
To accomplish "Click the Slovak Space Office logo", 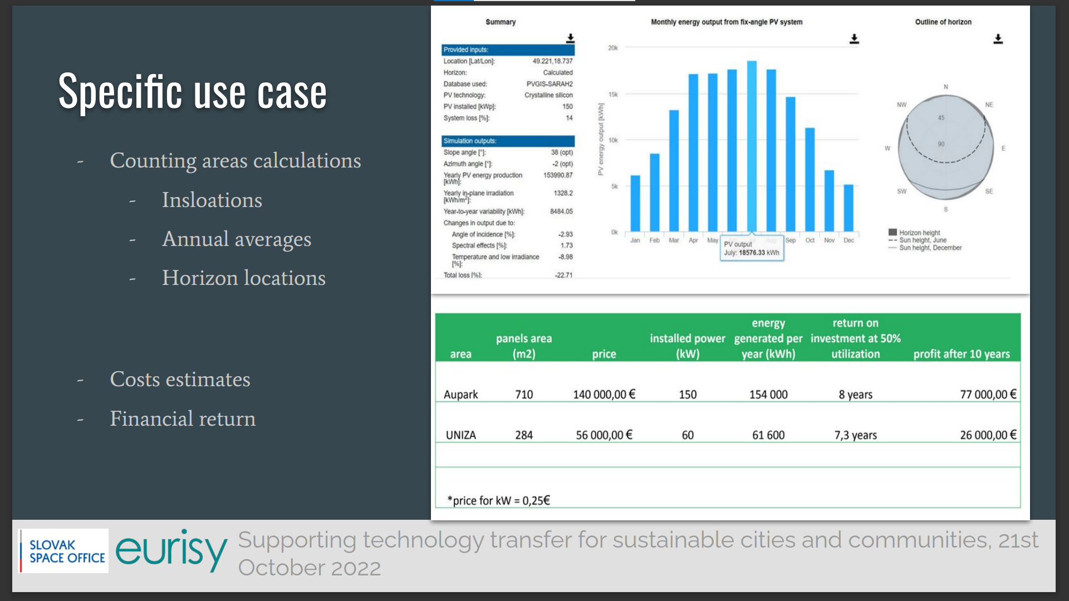I will point(63,551).
